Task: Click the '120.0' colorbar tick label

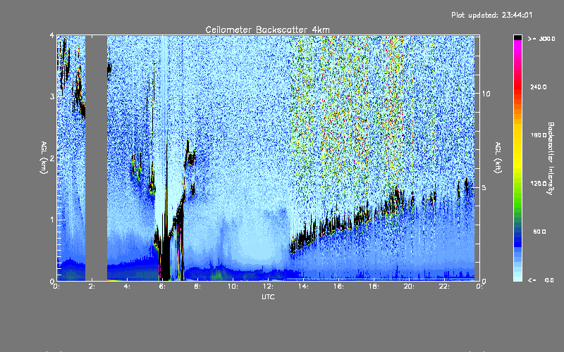Action: (539, 184)
